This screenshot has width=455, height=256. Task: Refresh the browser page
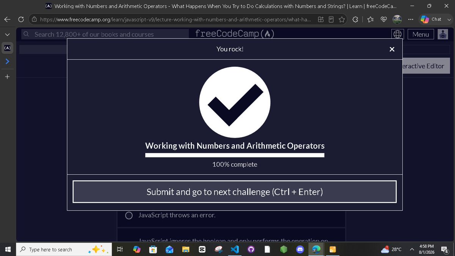21,19
